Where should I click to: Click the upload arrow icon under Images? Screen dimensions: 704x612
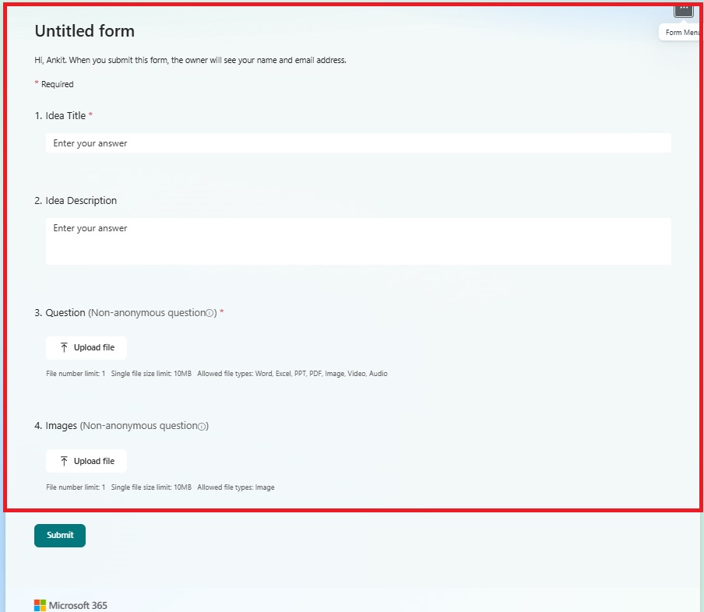point(64,461)
